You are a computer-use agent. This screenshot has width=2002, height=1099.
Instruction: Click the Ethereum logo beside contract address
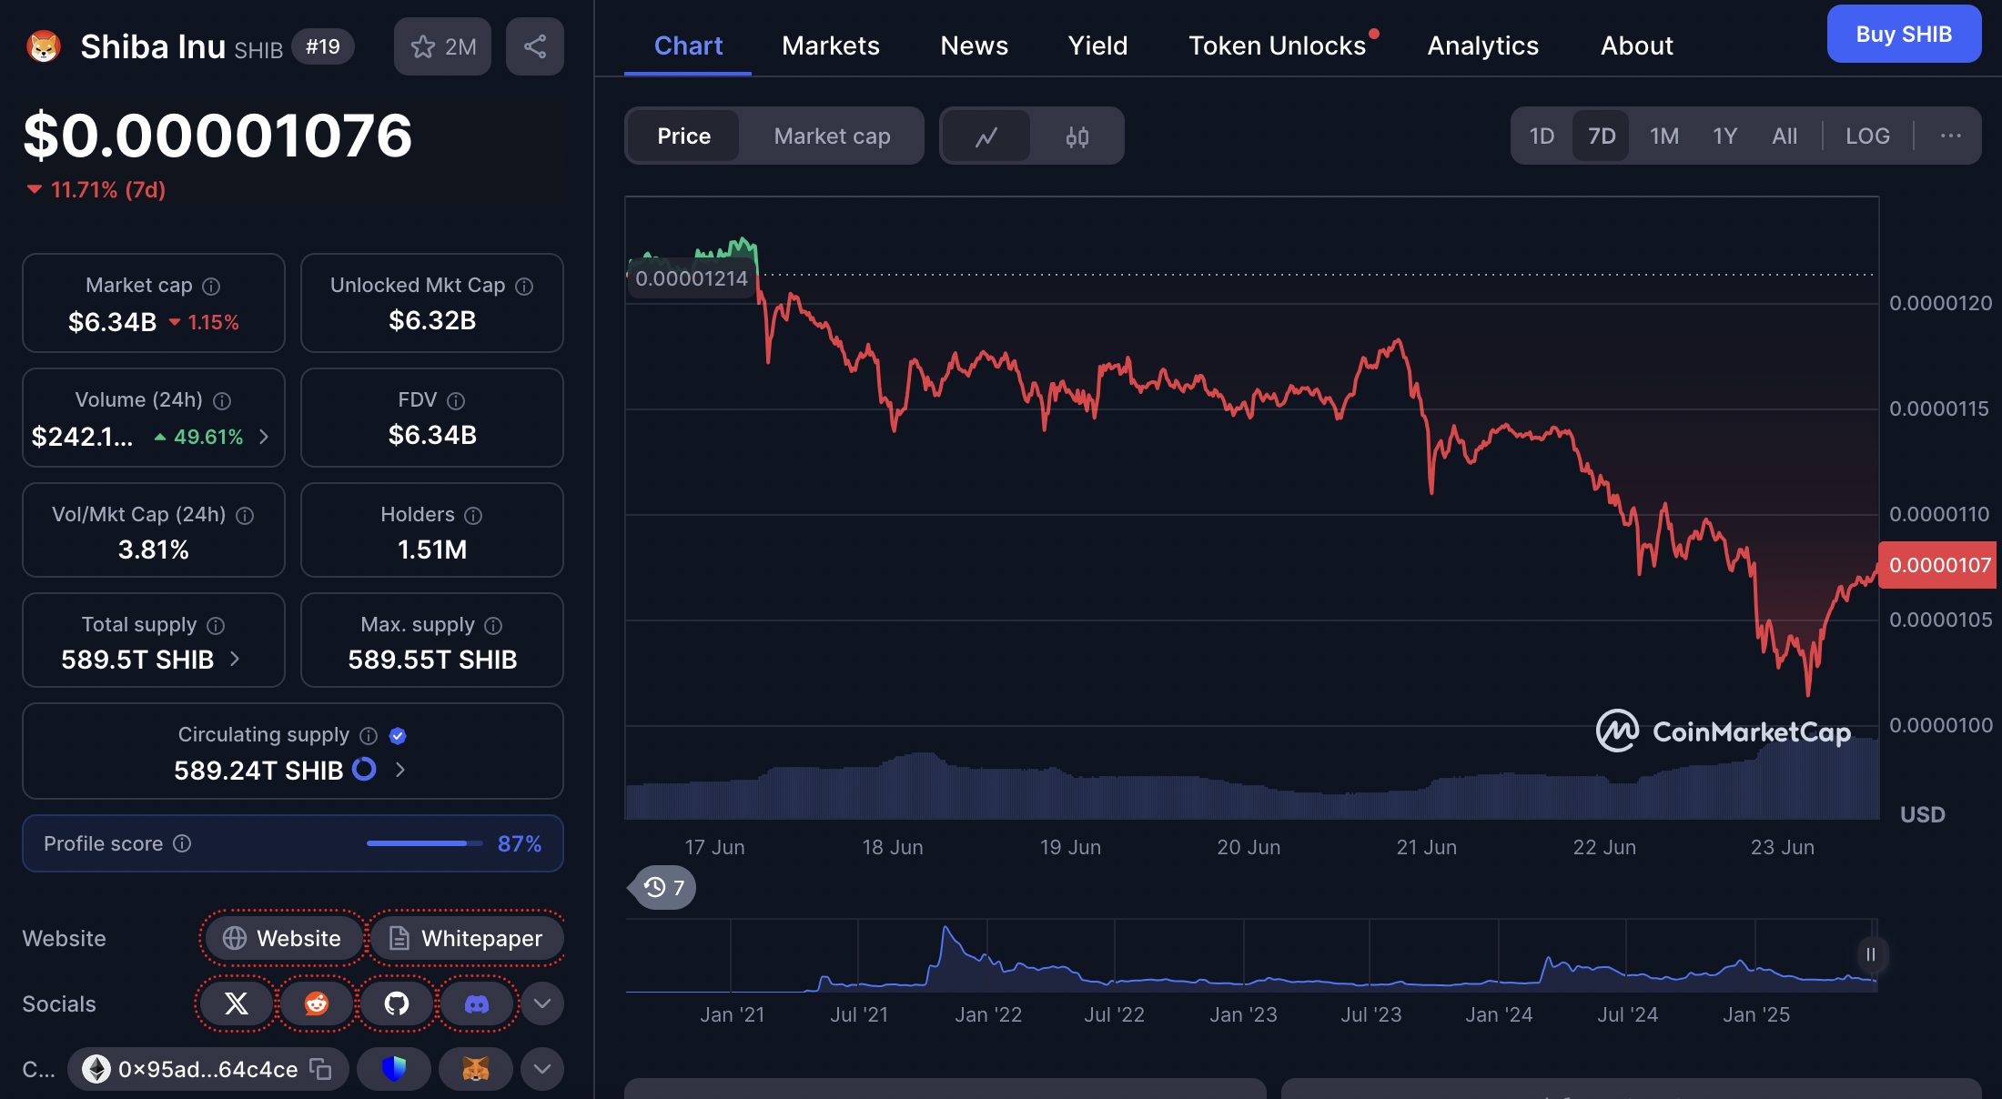pyautogui.click(x=96, y=1069)
